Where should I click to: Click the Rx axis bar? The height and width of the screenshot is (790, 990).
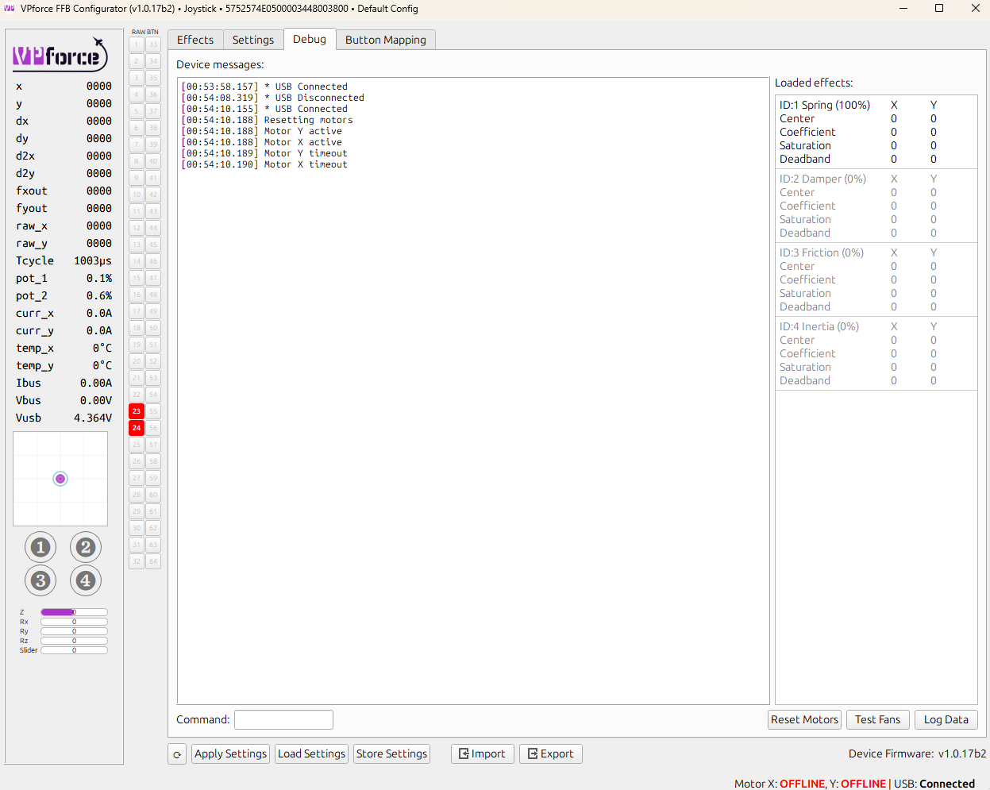click(x=74, y=622)
